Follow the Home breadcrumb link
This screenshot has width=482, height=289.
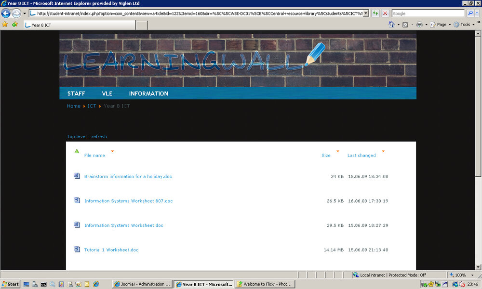[73, 106]
